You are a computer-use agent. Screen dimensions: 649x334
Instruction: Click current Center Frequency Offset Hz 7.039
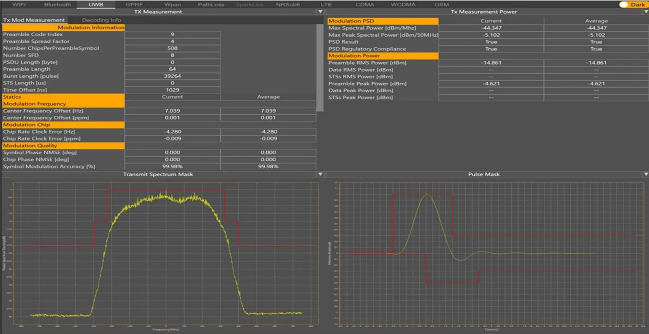173,111
